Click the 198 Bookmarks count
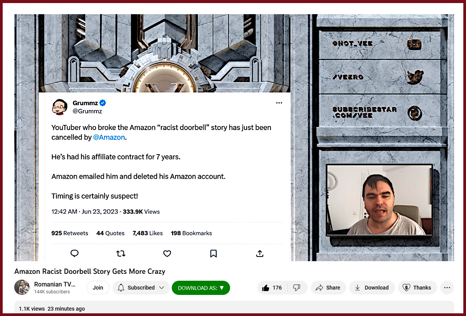466x316 pixels. pos(191,233)
